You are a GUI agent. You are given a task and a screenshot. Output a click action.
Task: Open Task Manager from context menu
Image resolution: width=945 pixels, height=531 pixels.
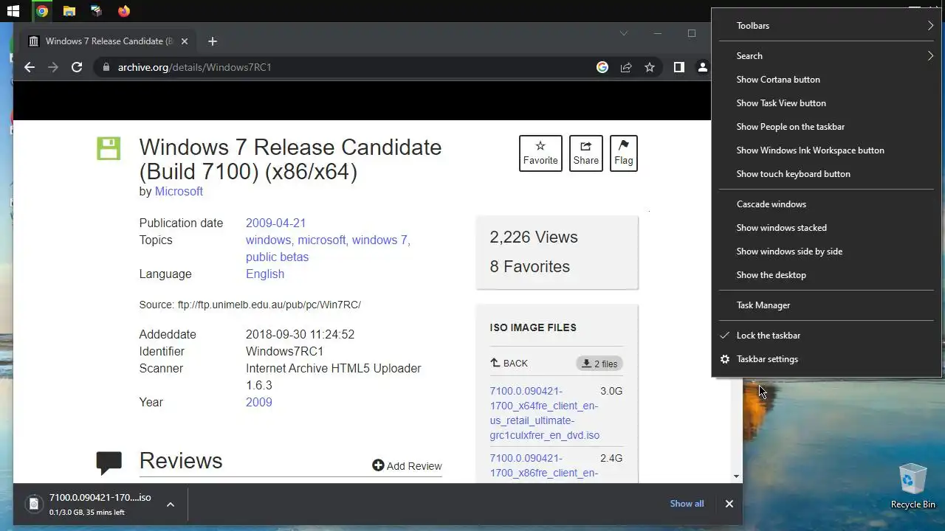(826, 305)
